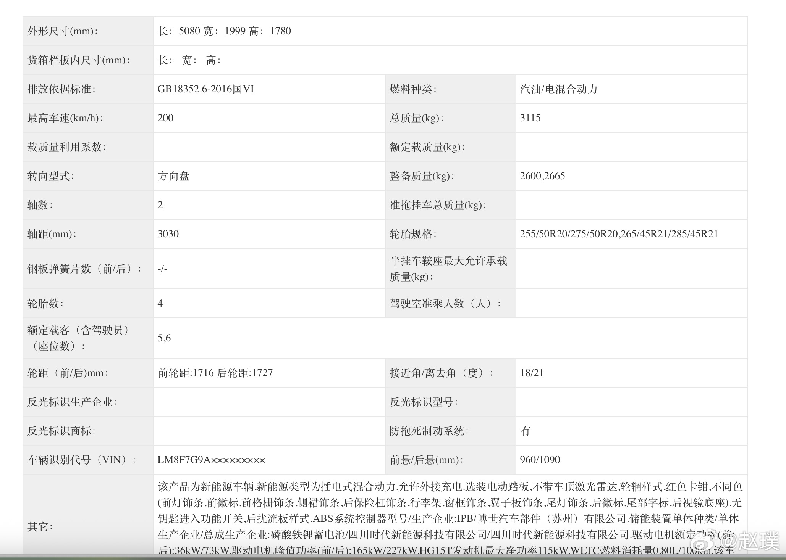Click the label '总质量(kg):'
The image size is (786, 560).
(417, 118)
